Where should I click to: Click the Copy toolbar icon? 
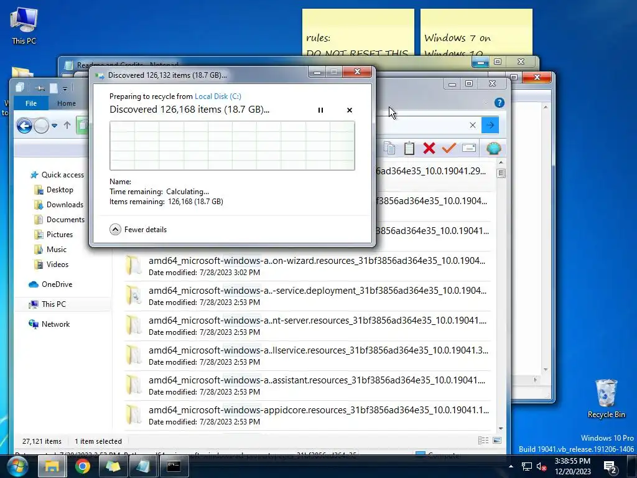tap(389, 148)
